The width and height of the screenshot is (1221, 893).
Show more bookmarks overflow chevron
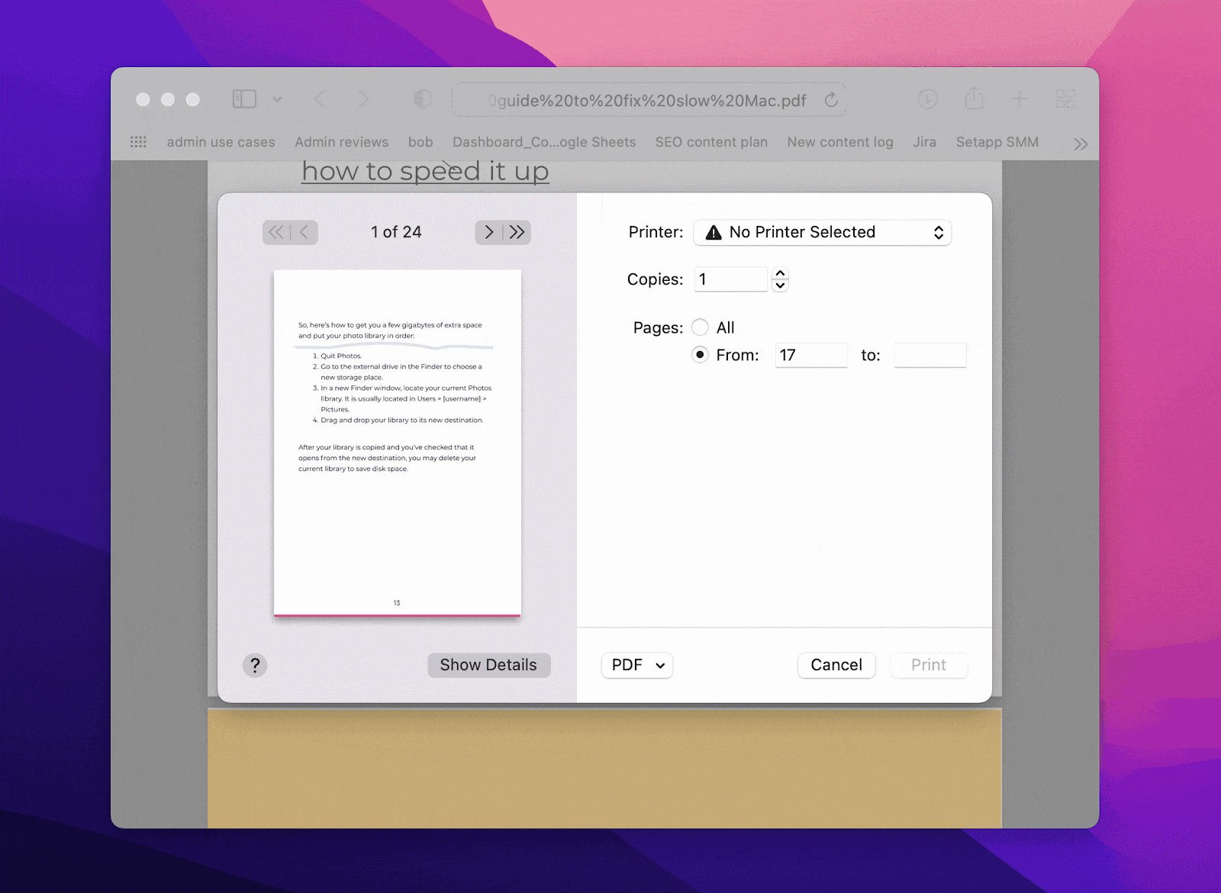[1081, 143]
